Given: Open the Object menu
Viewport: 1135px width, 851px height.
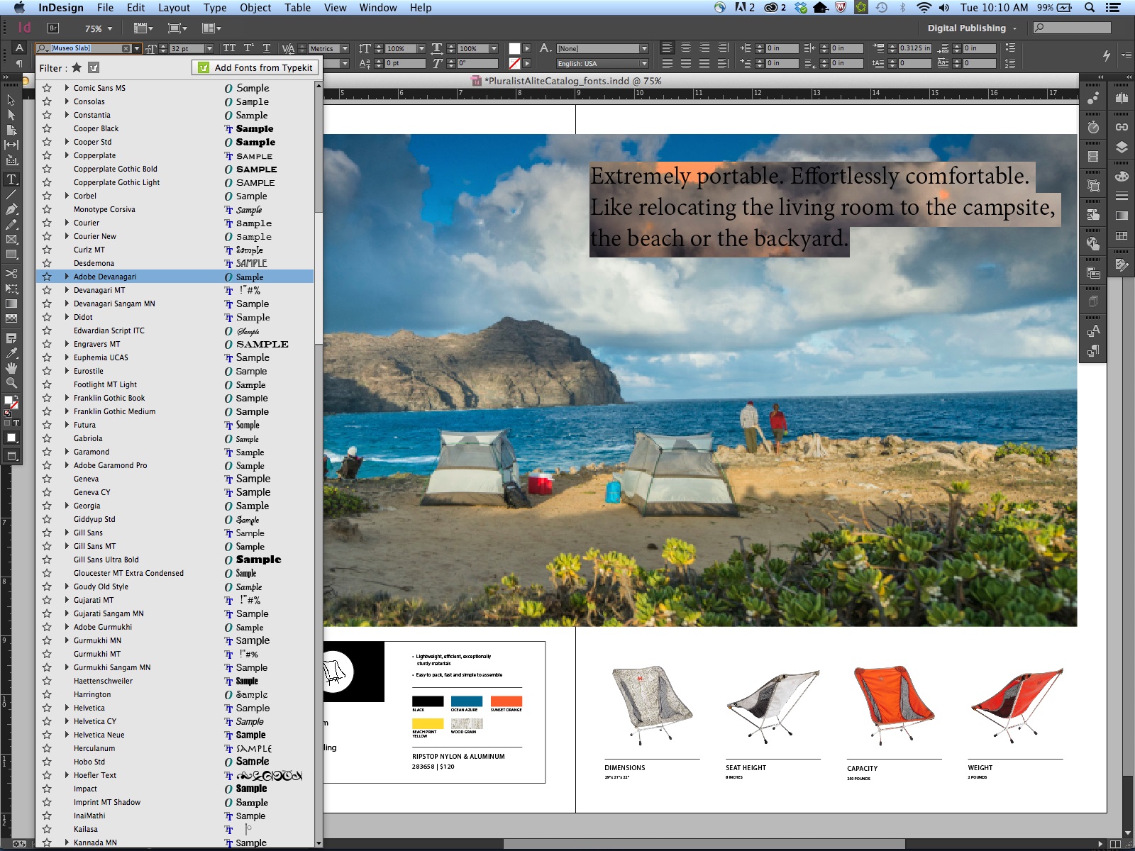Looking at the screenshot, I should coord(255,8).
